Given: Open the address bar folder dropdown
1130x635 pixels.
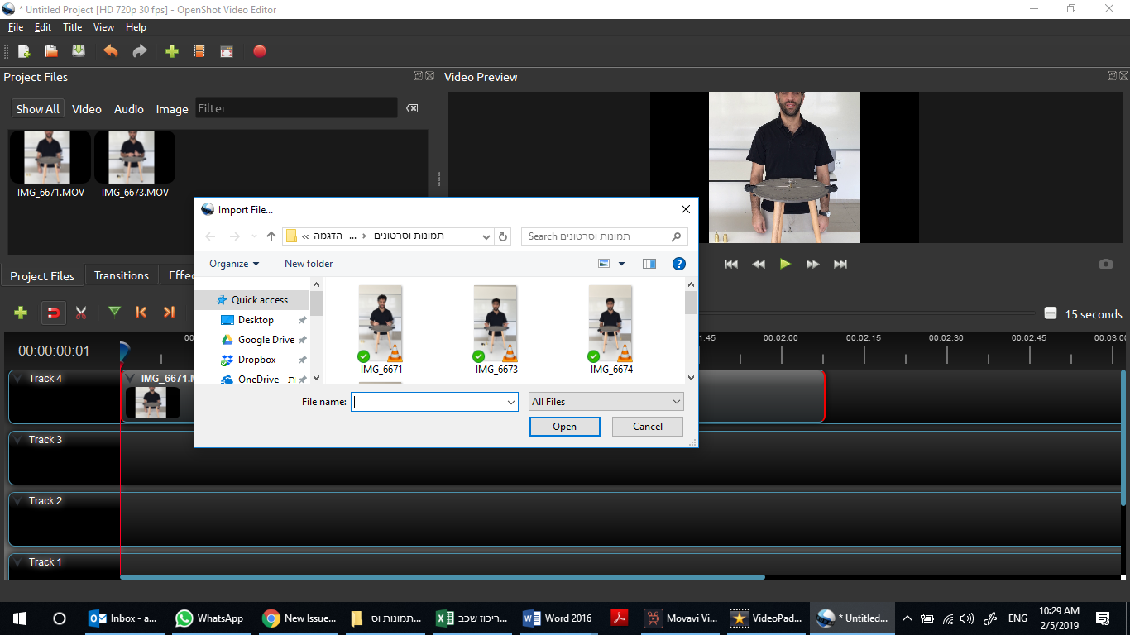Looking at the screenshot, I should point(486,236).
